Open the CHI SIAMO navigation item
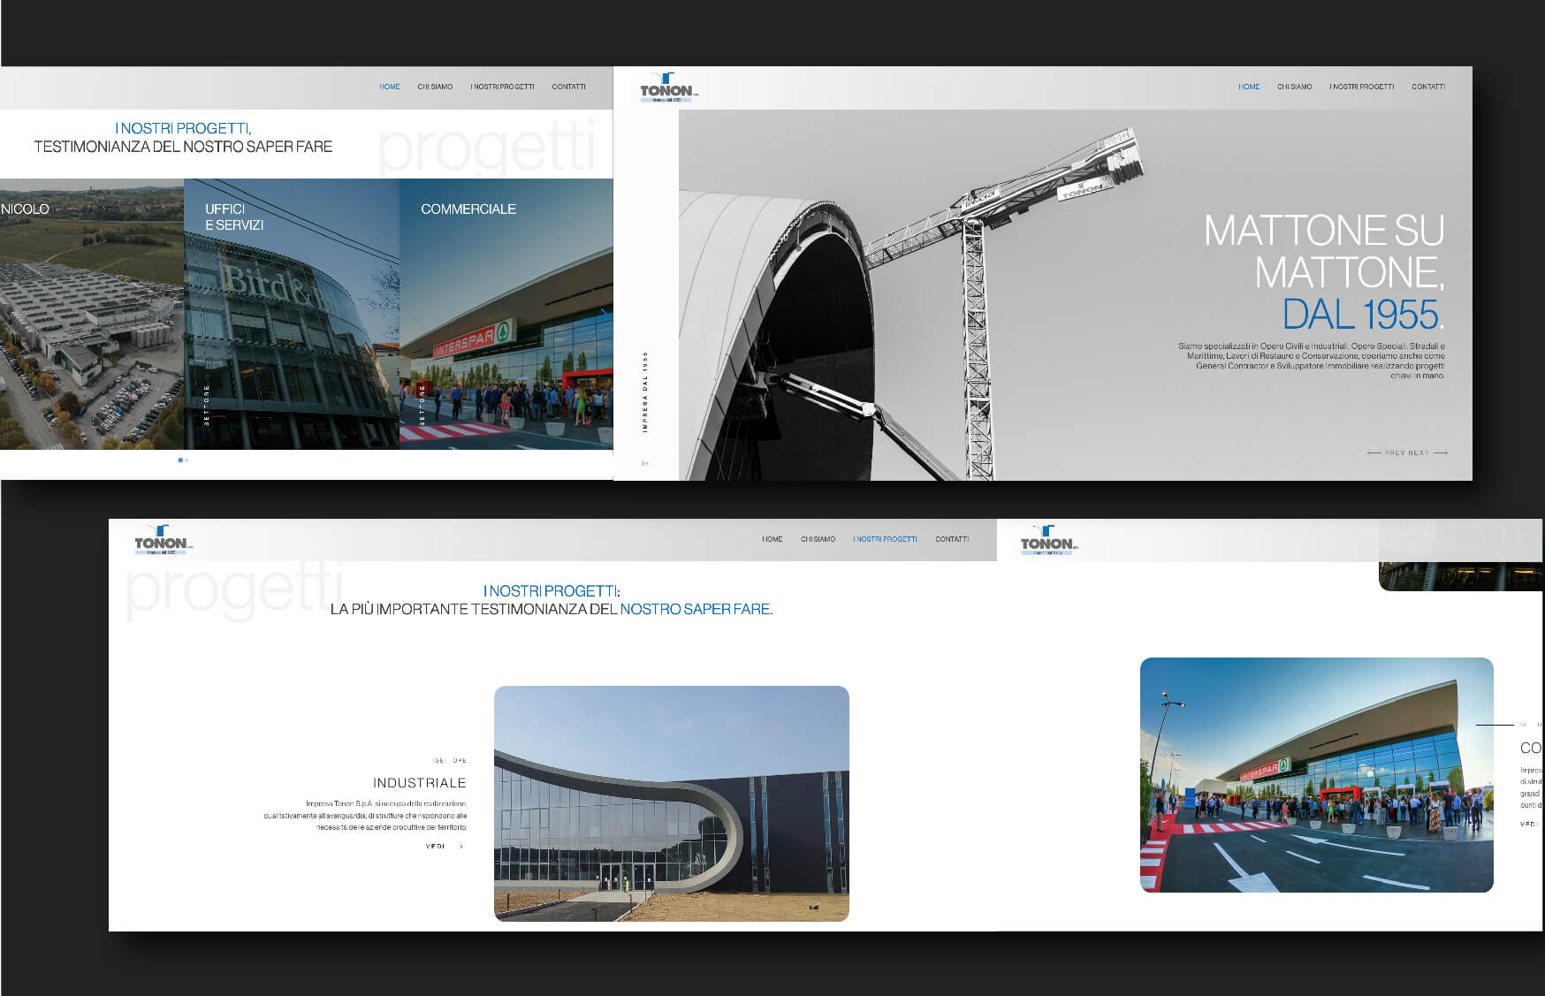Screen dimensions: 1545x996 coord(1293,87)
